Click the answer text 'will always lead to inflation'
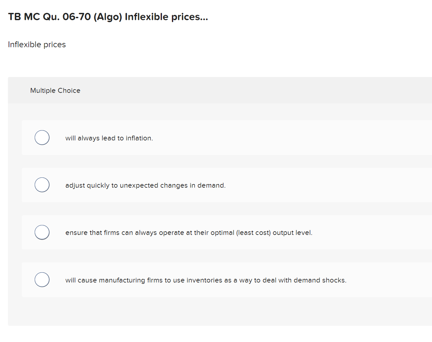 (109, 138)
